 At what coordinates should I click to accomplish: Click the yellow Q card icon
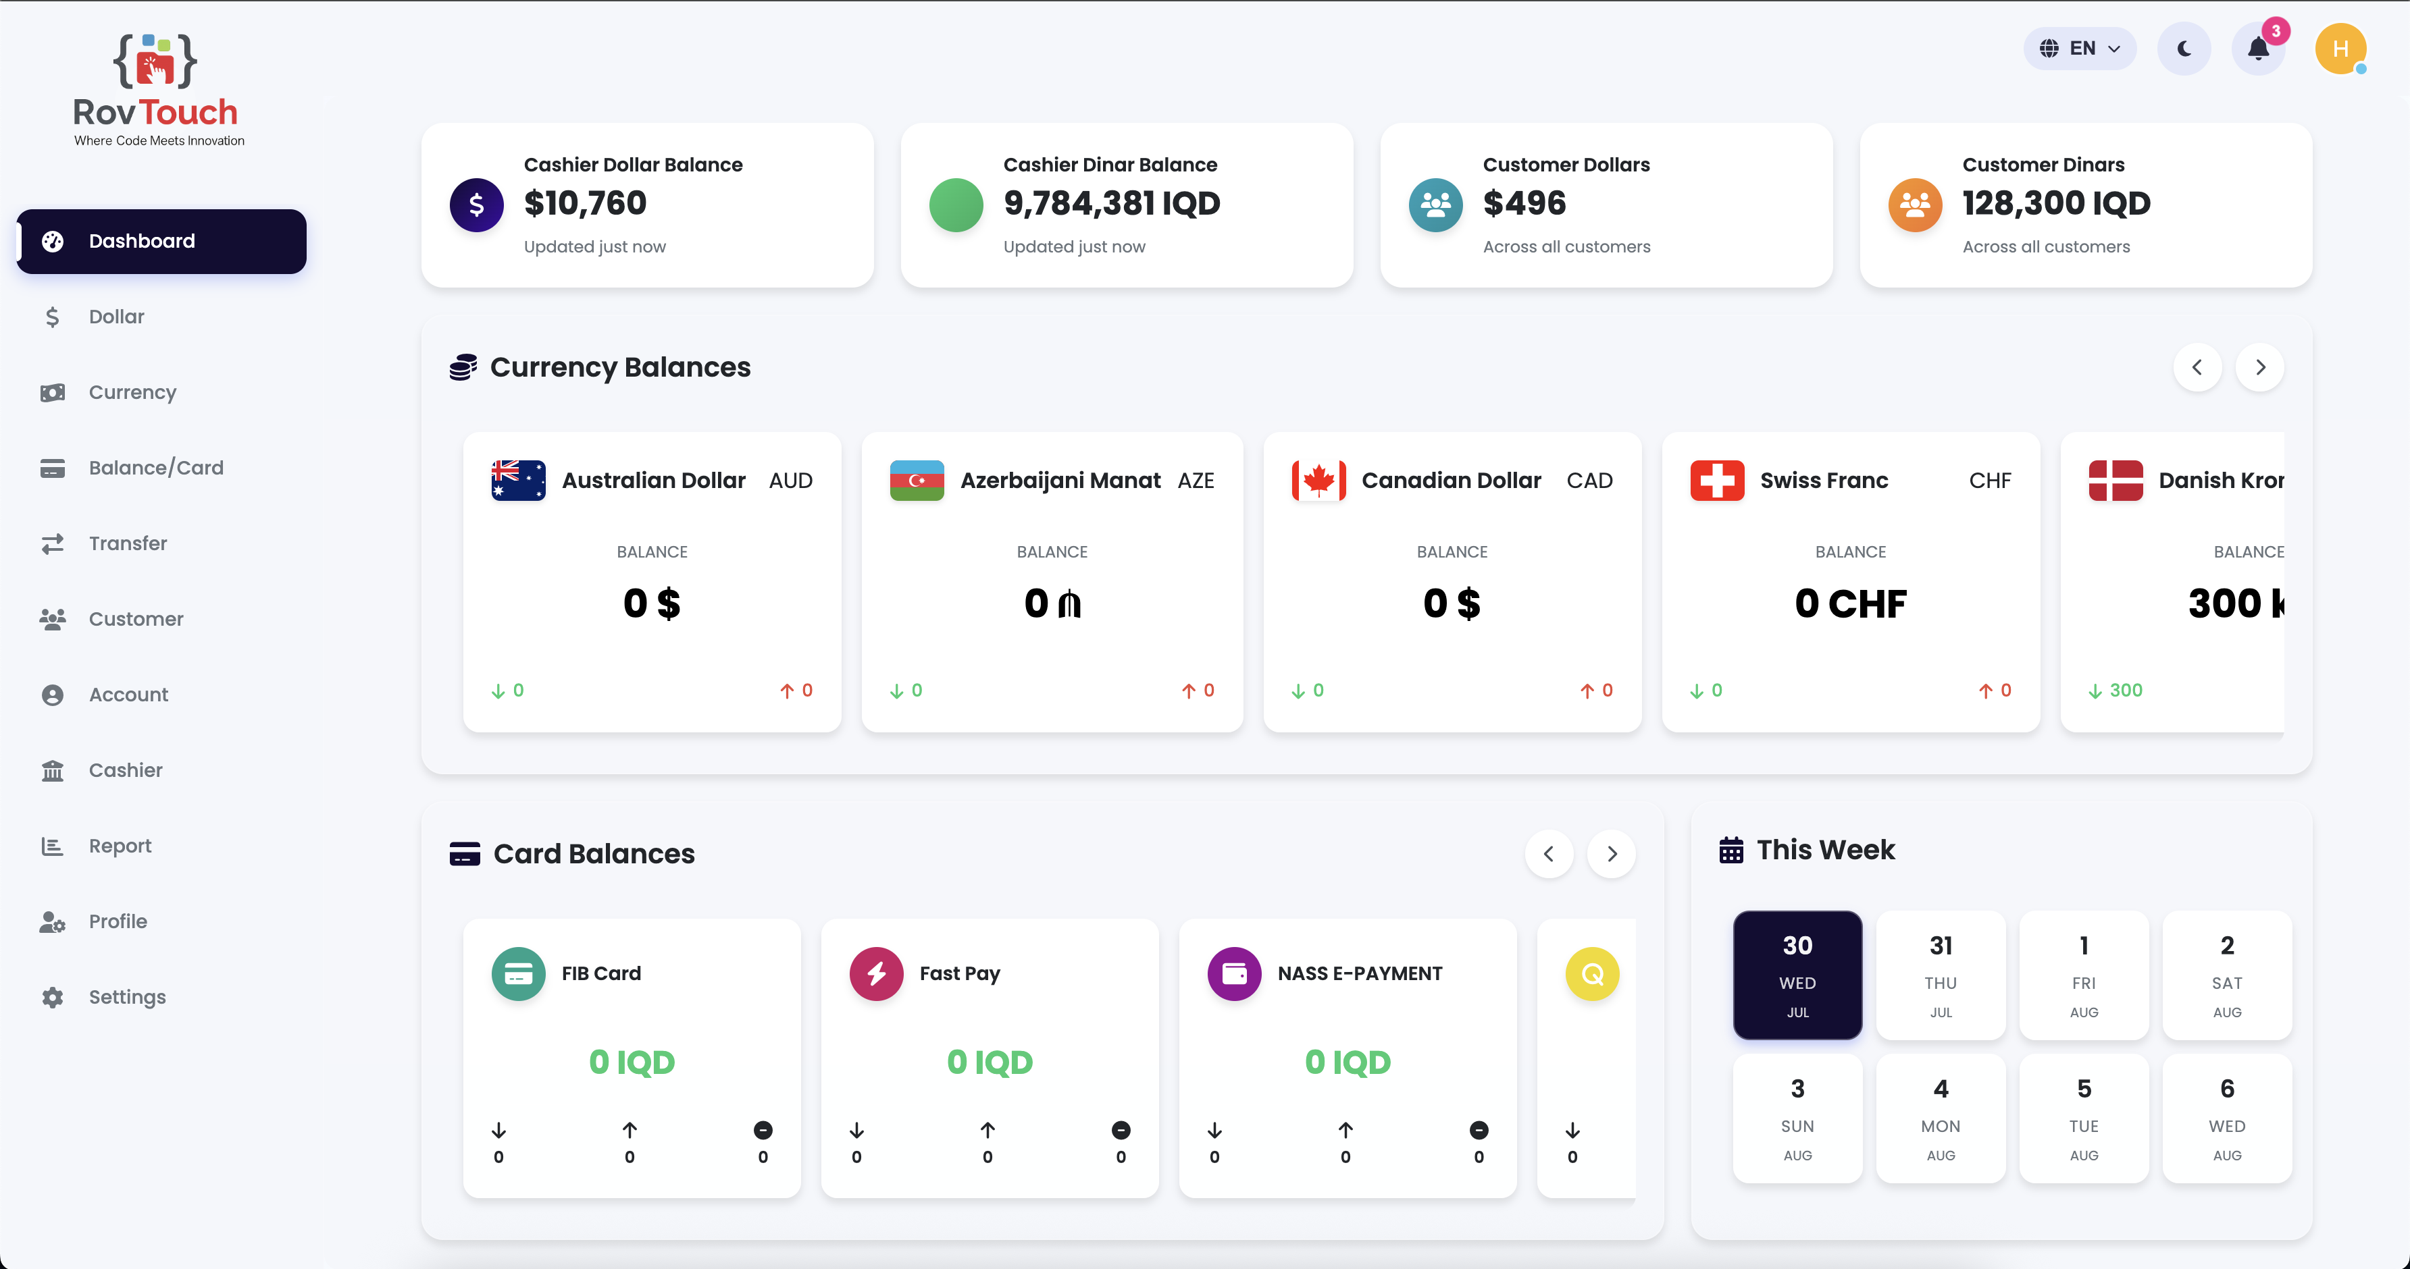pos(1592,975)
